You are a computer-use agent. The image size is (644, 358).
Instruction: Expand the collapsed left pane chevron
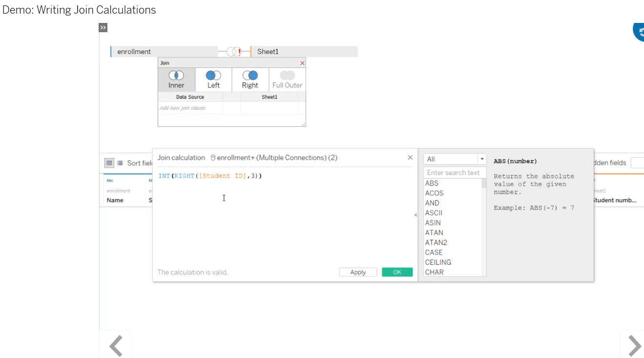point(103,28)
